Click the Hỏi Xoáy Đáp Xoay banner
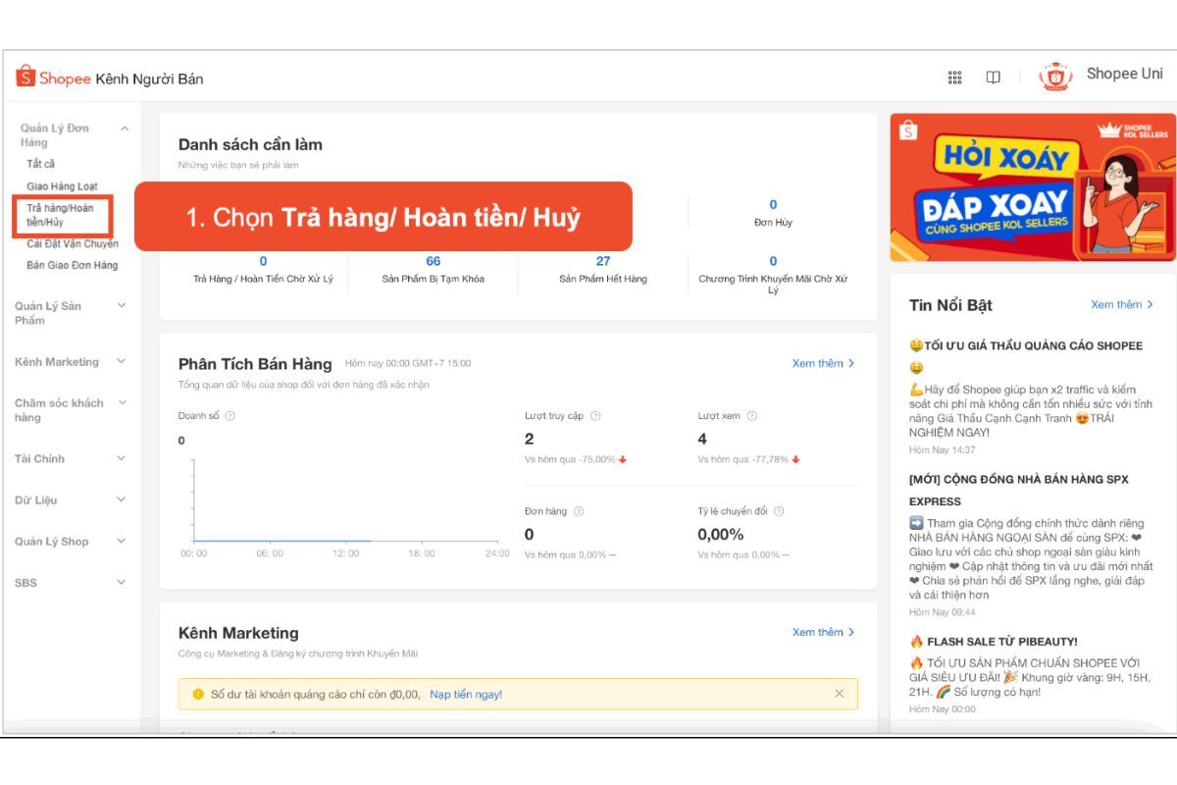 [x=1033, y=187]
